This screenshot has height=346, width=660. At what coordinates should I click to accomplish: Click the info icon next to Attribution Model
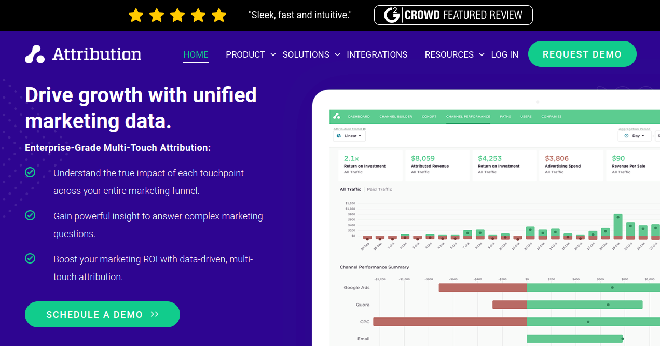(364, 129)
